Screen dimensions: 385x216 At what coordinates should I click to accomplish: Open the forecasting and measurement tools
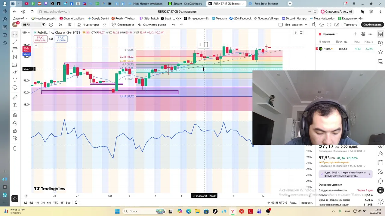[15, 65]
